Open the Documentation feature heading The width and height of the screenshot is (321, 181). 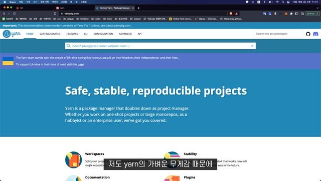97,177
